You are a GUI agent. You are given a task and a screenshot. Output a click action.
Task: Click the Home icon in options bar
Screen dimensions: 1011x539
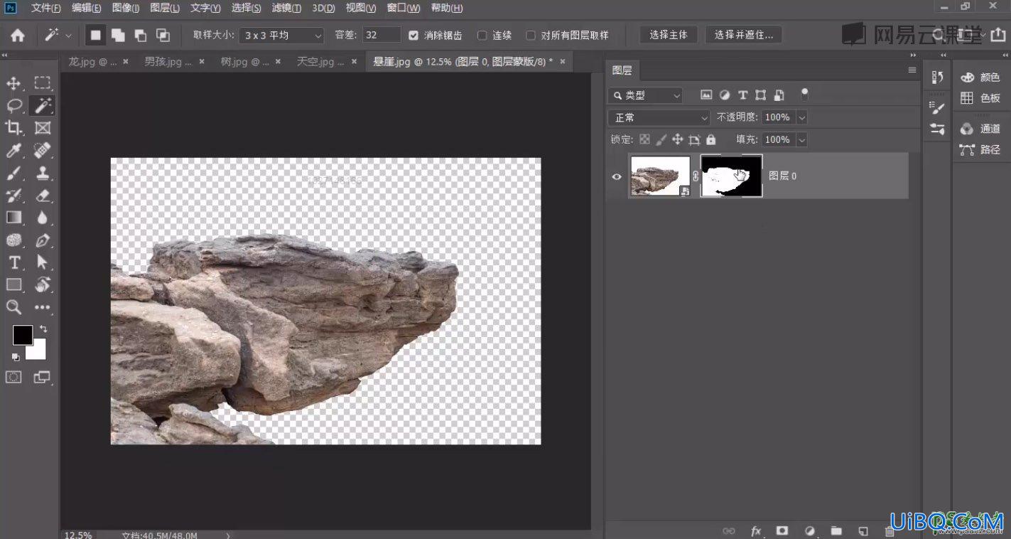pos(17,35)
